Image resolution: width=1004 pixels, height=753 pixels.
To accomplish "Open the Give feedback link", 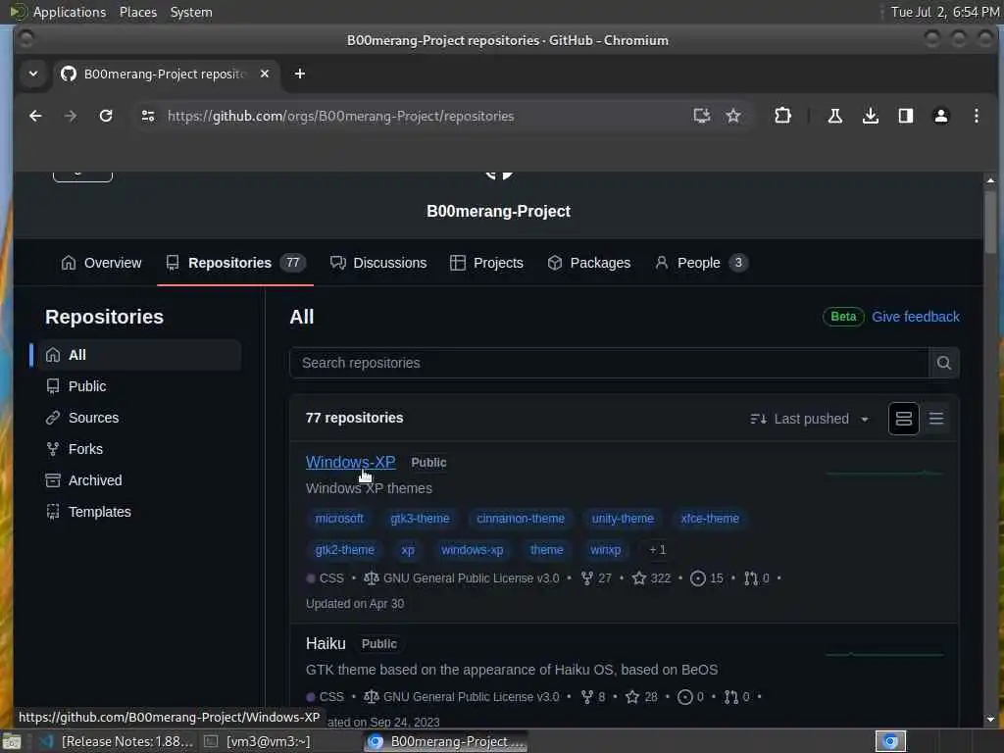I will (x=916, y=317).
